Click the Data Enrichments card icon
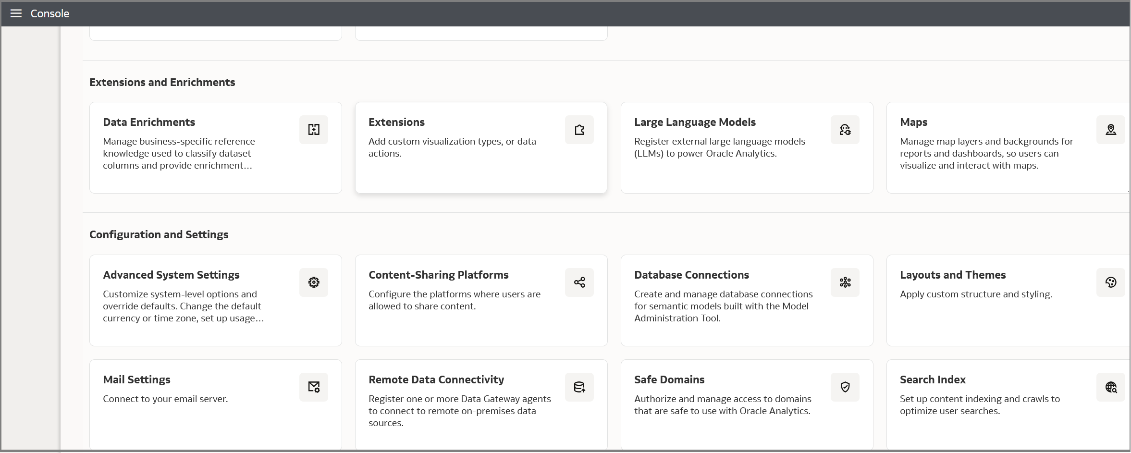This screenshot has width=1131, height=453. 314,129
